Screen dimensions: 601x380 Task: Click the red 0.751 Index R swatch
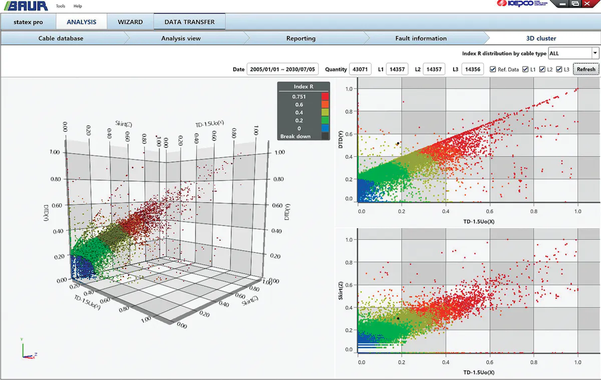pos(325,97)
